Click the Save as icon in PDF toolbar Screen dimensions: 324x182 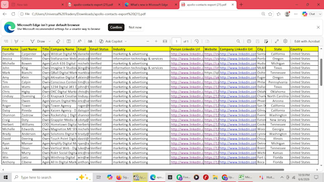[266, 41]
